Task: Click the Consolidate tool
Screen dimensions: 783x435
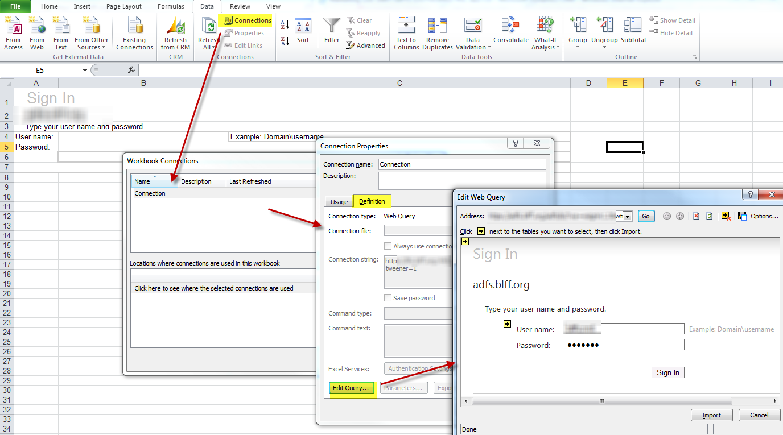Action: [x=511, y=31]
